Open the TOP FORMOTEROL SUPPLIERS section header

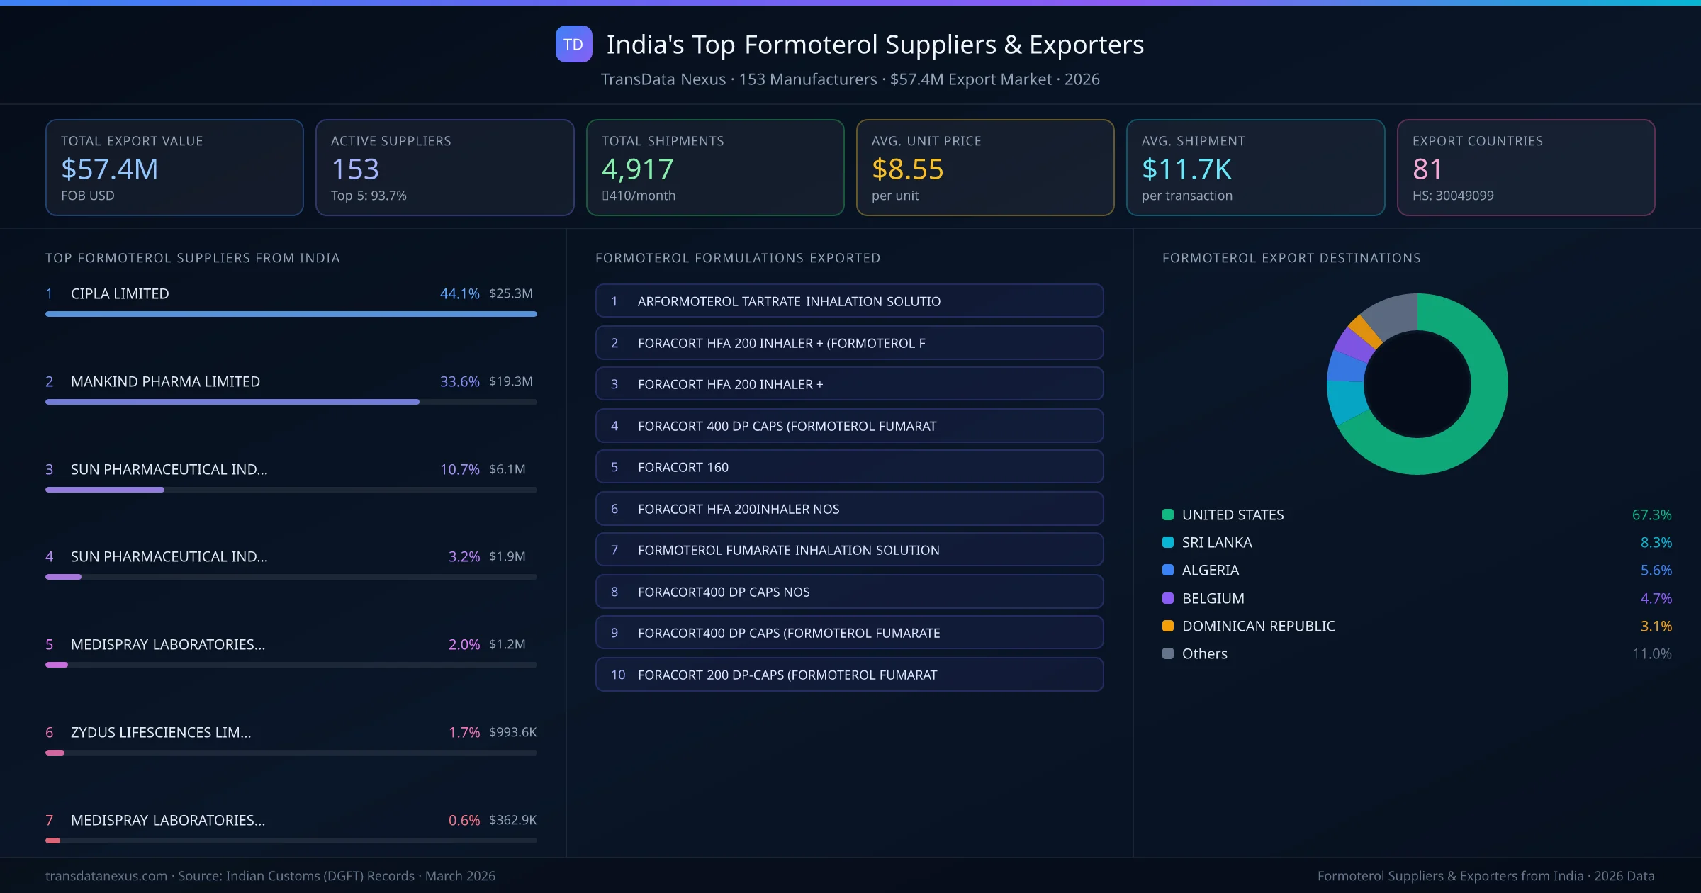coord(193,258)
